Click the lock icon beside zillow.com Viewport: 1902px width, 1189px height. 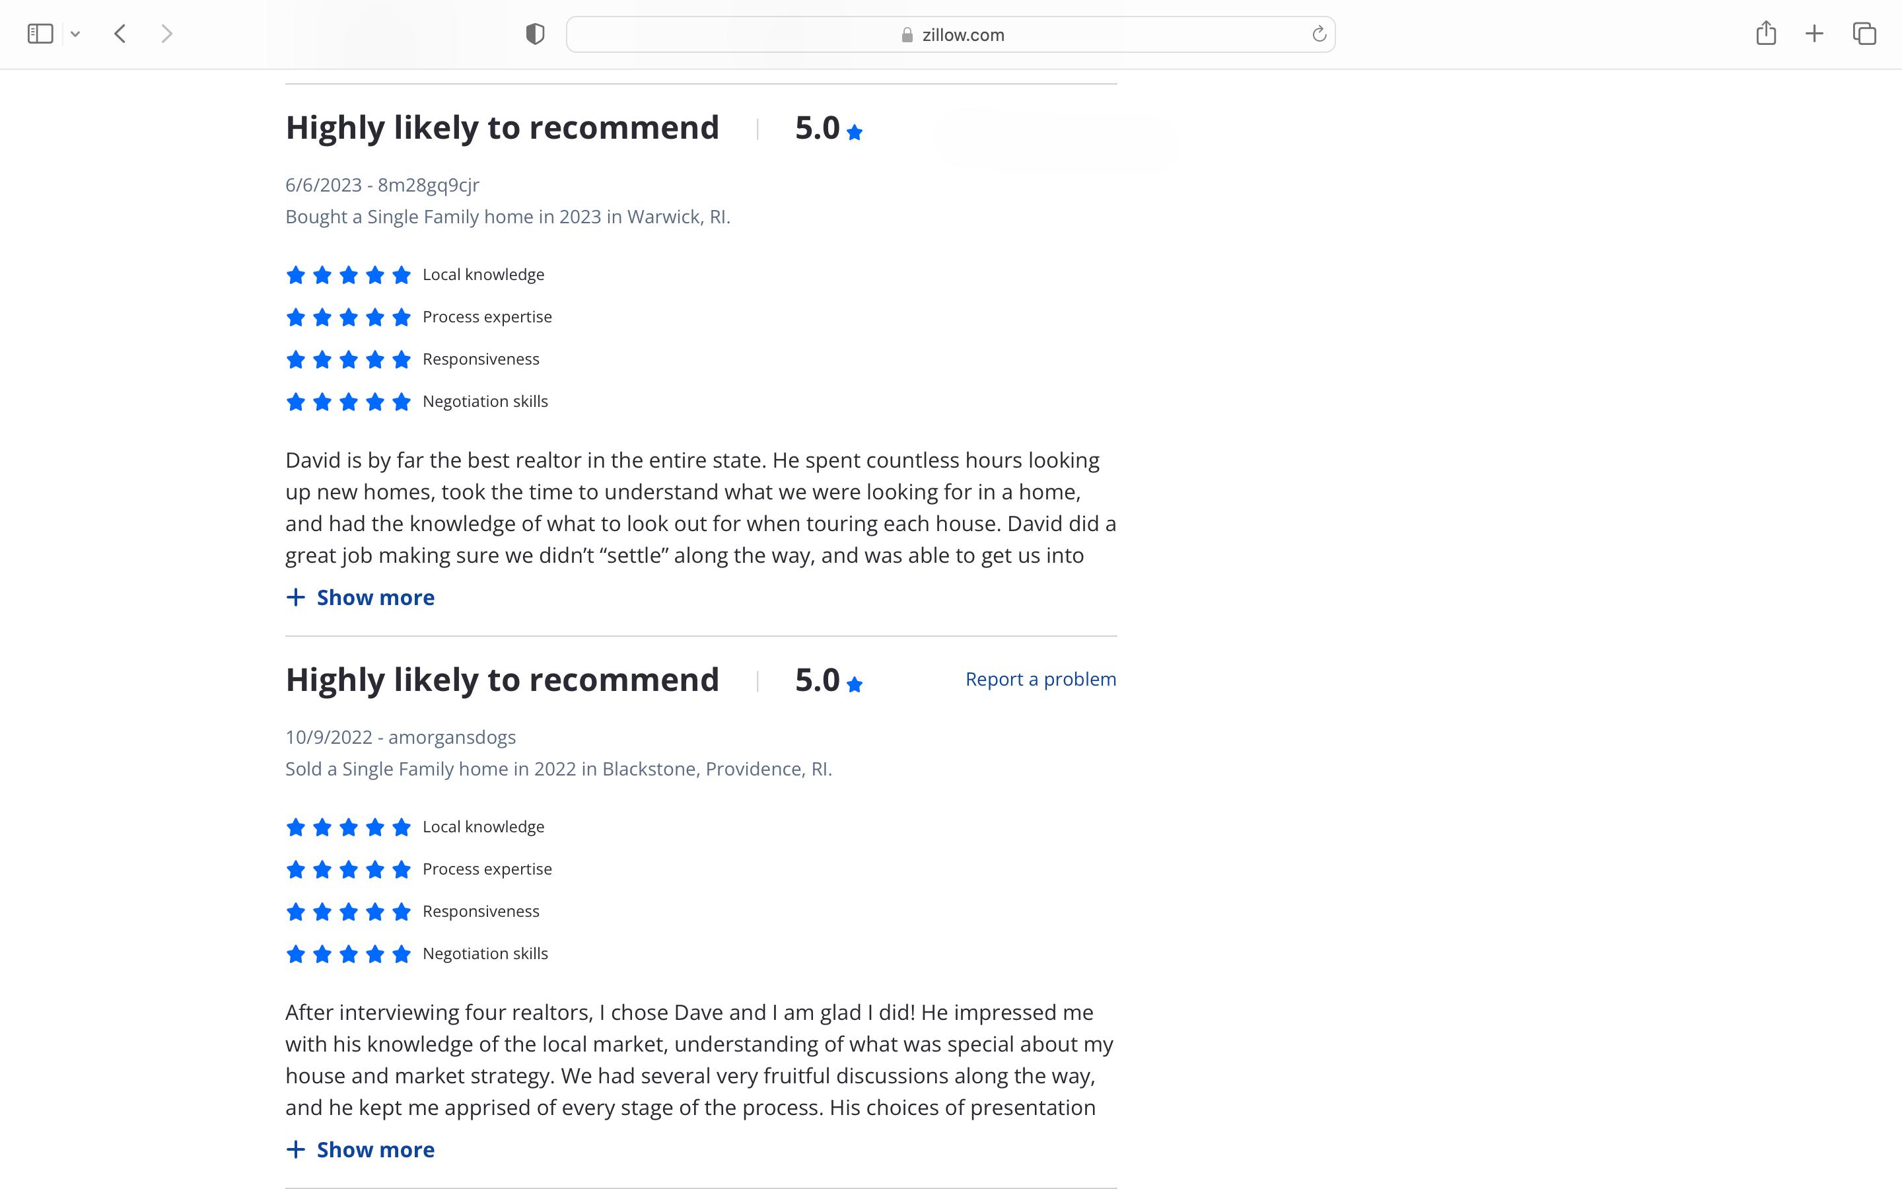(x=907, y=34)
